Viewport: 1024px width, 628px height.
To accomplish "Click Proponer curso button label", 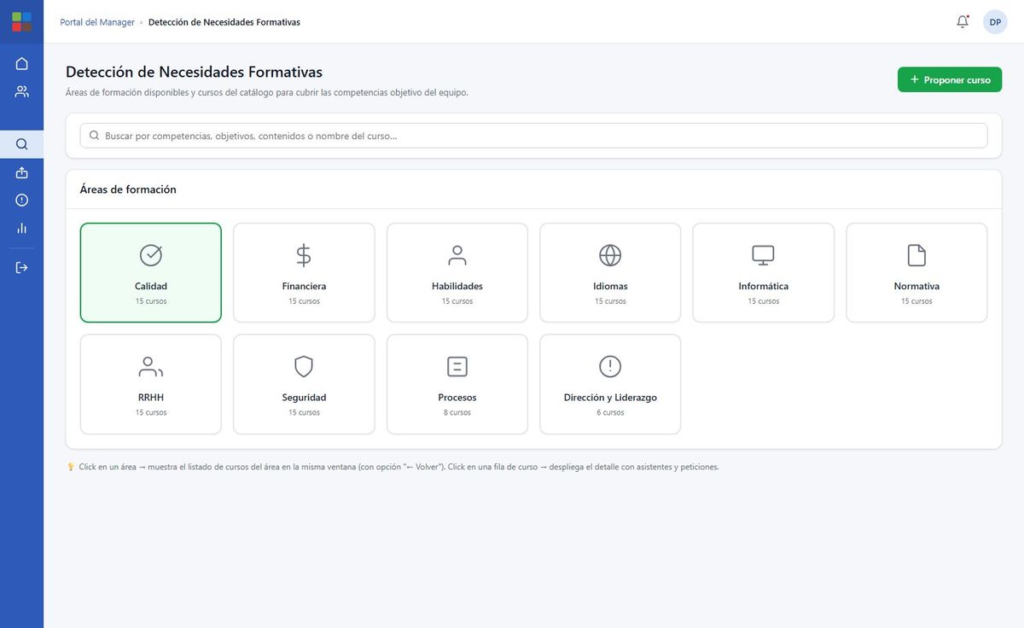I will pyautogui.click(x=957, y=79).
